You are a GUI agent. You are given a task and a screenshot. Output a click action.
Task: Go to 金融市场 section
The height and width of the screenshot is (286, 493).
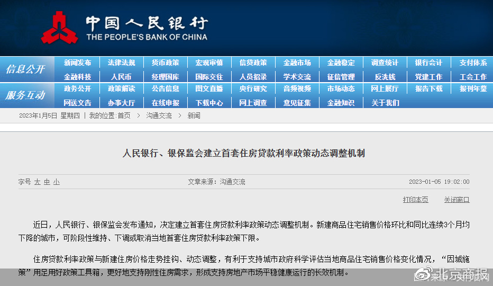click(x=297, y=62)
